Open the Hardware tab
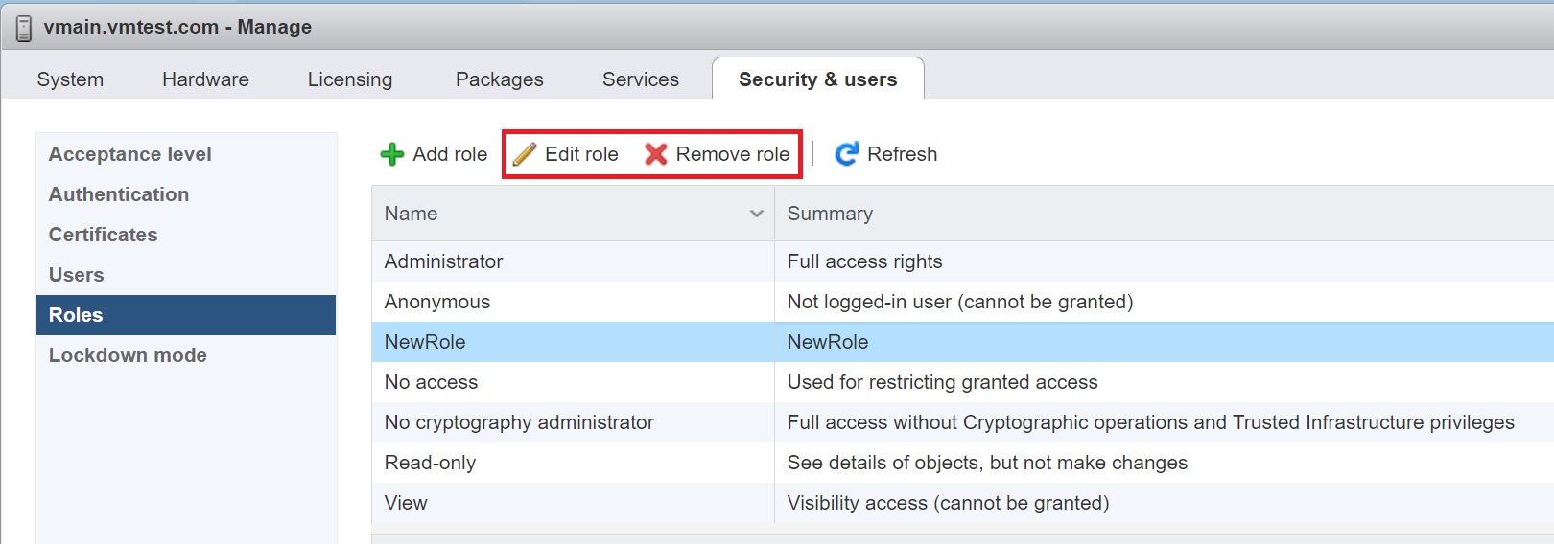 [x=205, y=79]
